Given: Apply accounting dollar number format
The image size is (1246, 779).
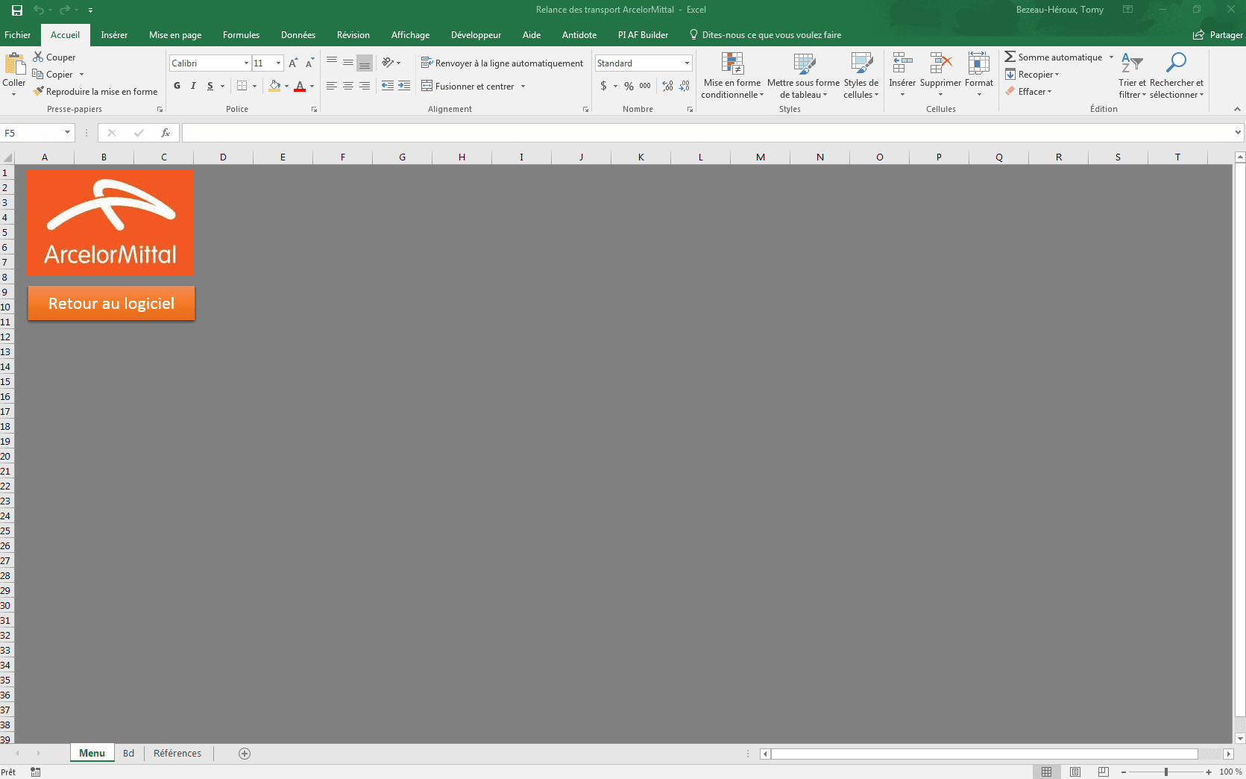Looking at the screenshot, I should pyautogui.click(x=603, y=86).
